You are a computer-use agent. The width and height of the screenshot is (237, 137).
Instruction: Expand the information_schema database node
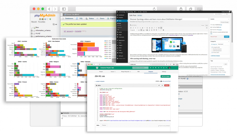click(32, 30)
